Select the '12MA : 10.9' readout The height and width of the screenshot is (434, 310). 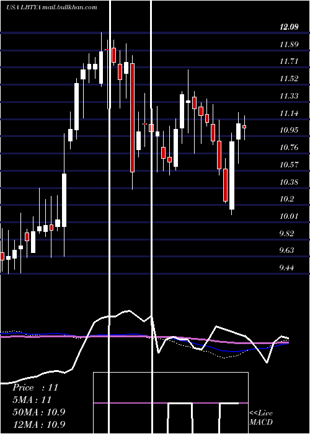38,424
